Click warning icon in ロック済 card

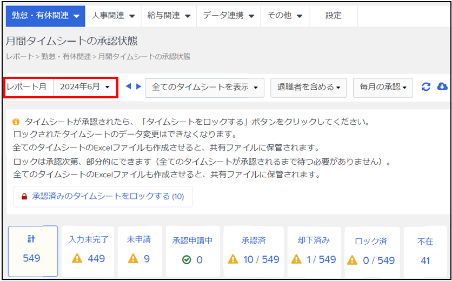[352, 260]
